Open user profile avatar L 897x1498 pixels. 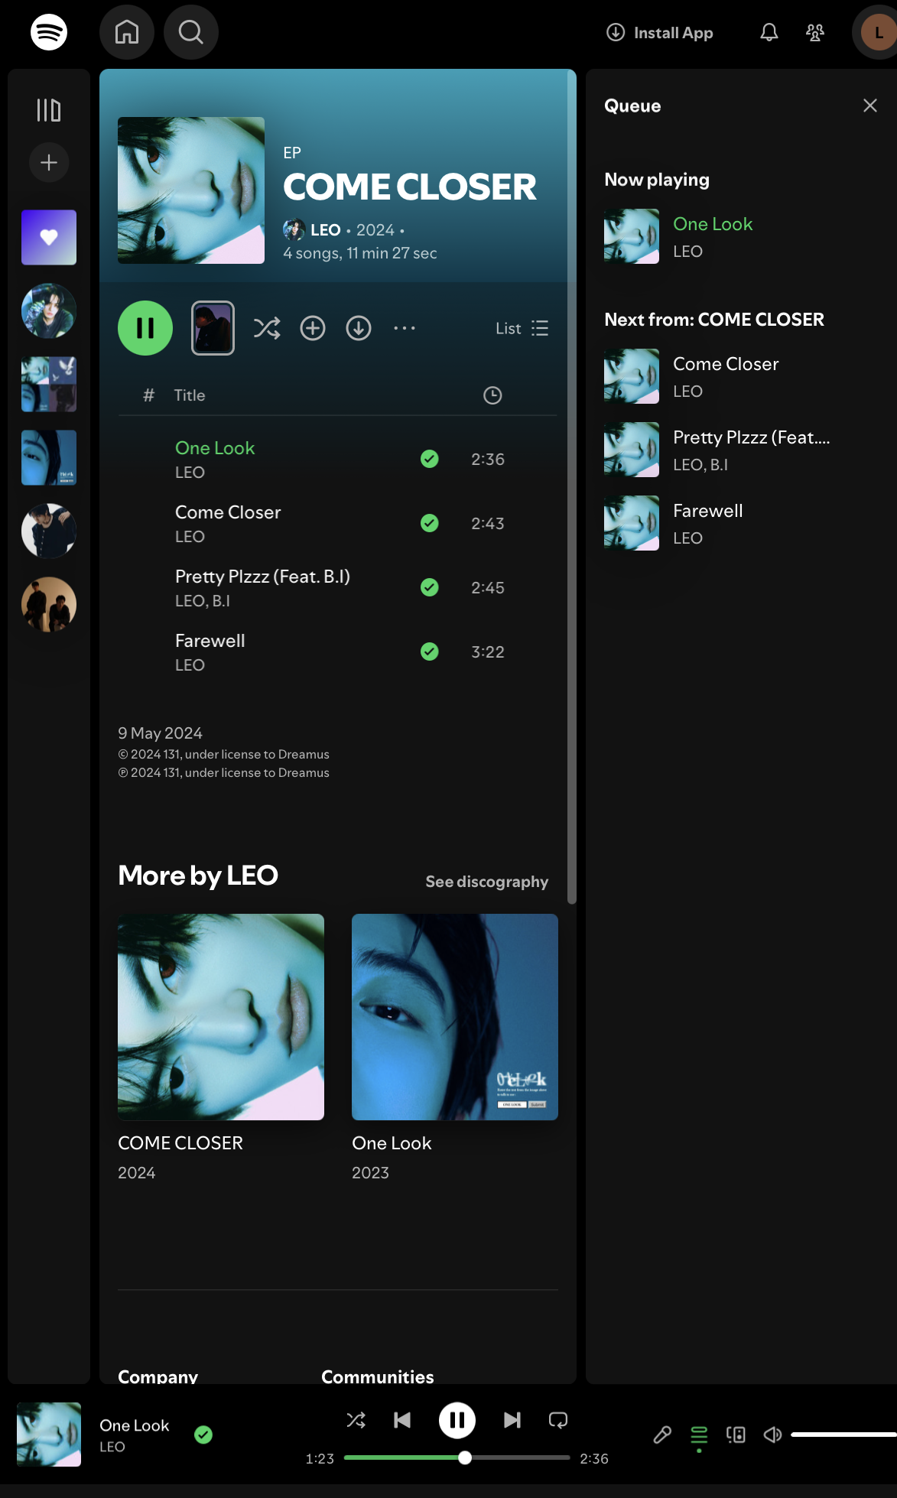878,32
